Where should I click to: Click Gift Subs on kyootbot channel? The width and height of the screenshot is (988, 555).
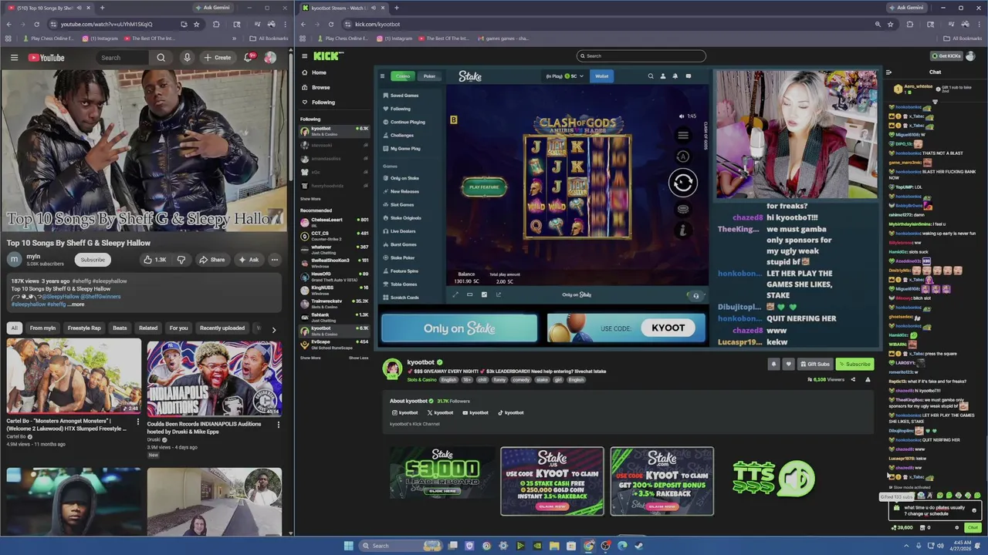pos(814,364)
